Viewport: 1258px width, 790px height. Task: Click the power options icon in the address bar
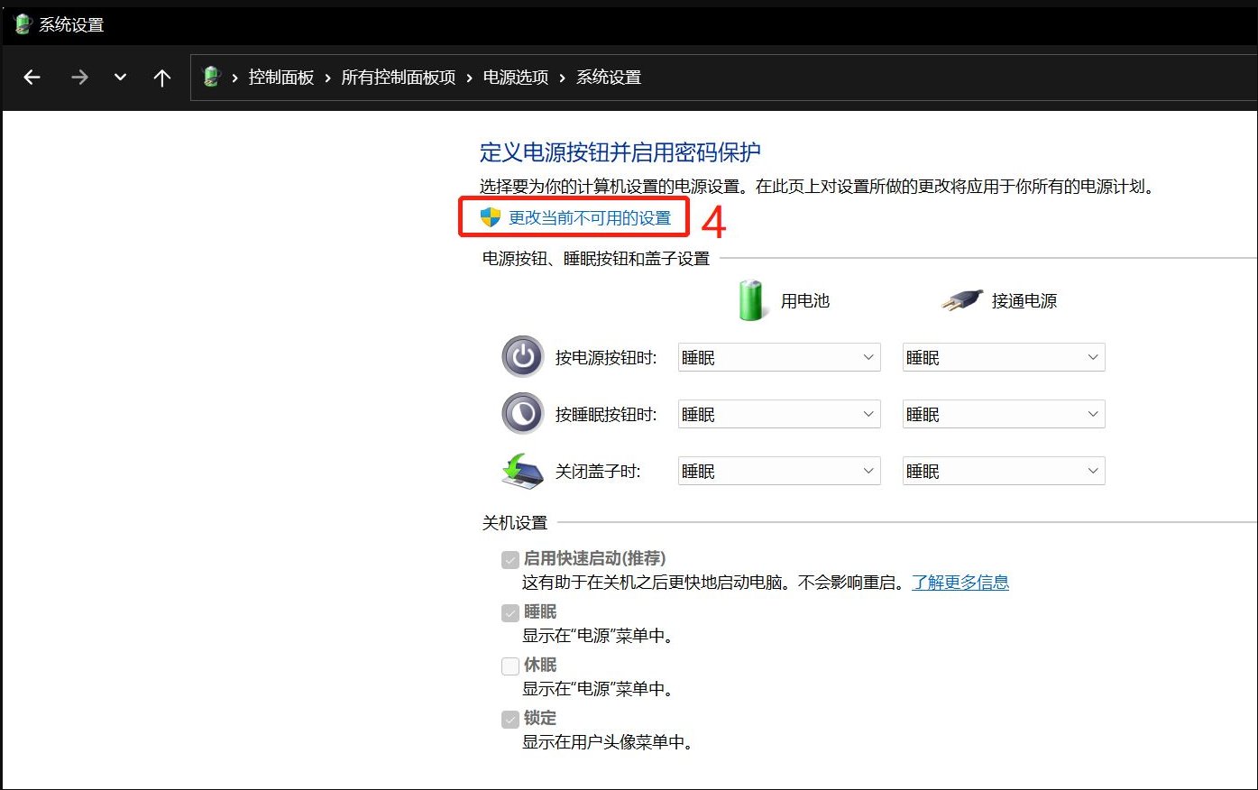click(x=211, y=77)
